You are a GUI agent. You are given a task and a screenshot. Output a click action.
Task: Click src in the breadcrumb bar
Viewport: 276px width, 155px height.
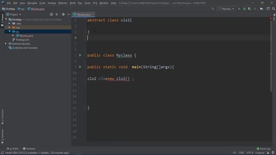21,9
